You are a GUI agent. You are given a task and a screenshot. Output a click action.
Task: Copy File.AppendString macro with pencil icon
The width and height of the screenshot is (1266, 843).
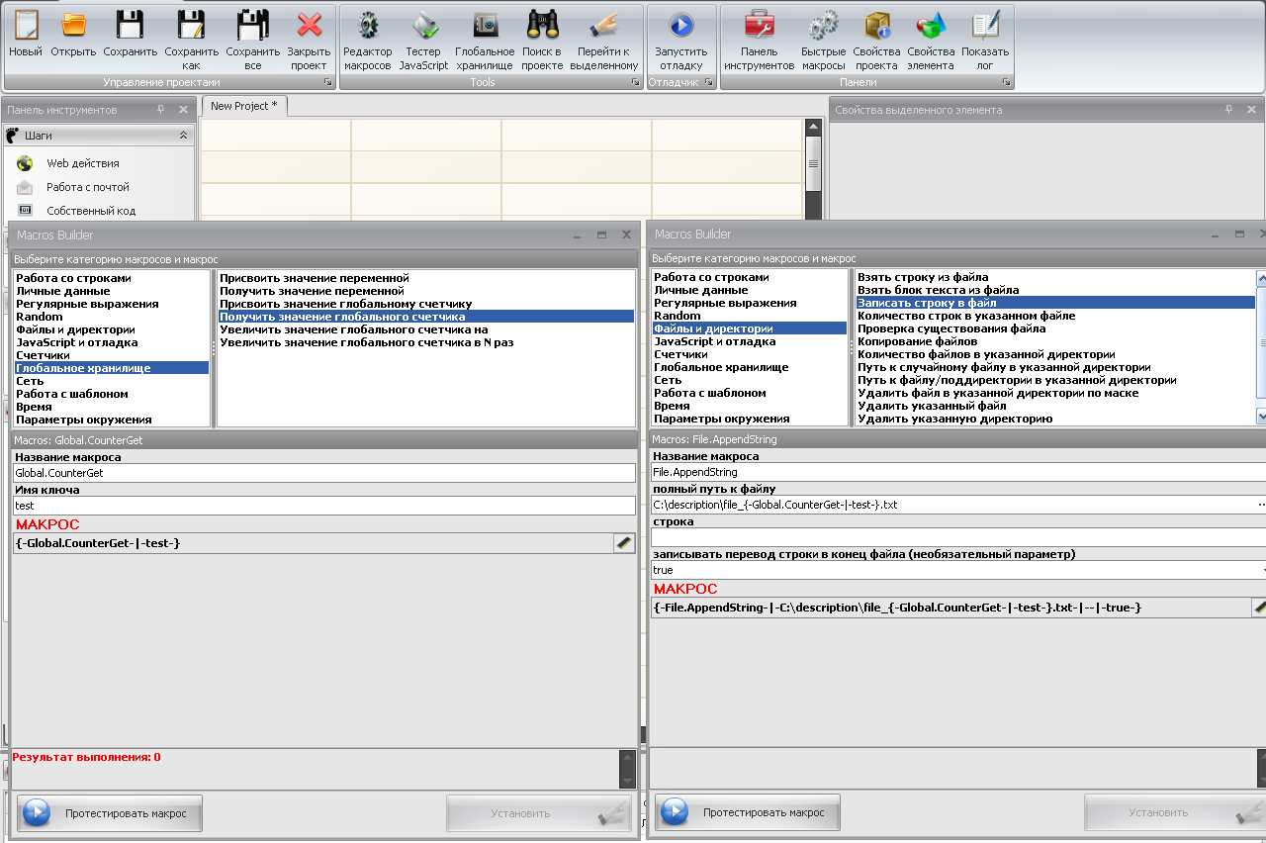coord(1259,608)
